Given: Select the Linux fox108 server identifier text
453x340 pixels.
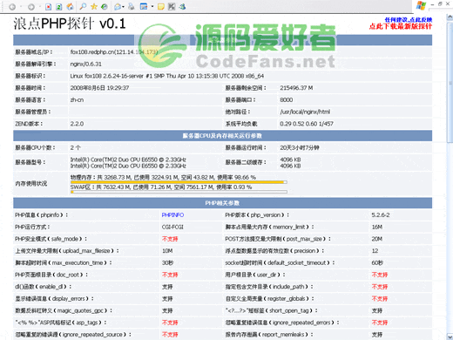Looking at the screenshot, I should tap(167, 76).
